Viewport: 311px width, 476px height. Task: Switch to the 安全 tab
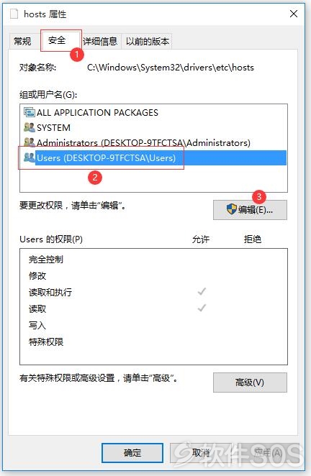(x=57, y=40)
